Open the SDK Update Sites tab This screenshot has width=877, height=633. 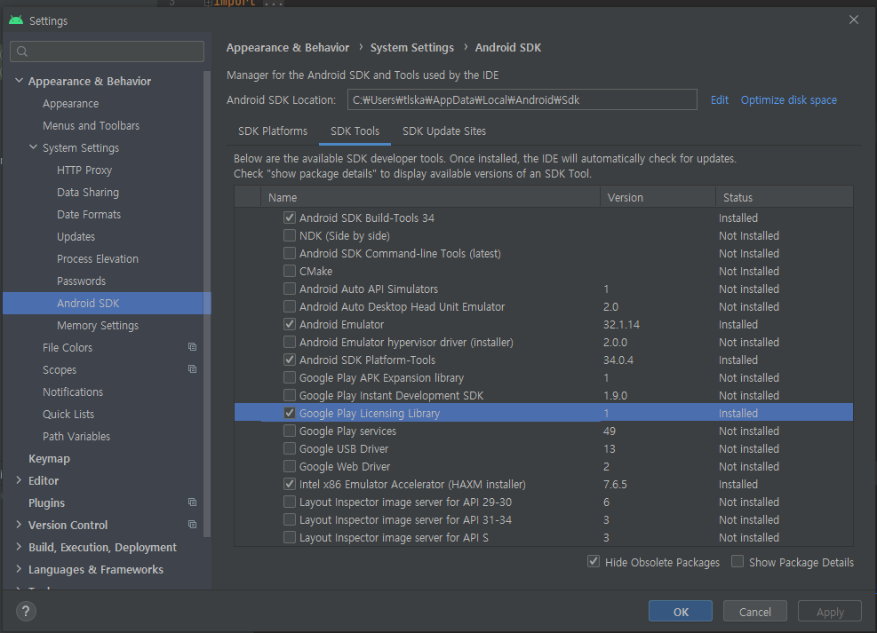click(x=444, y=131)
